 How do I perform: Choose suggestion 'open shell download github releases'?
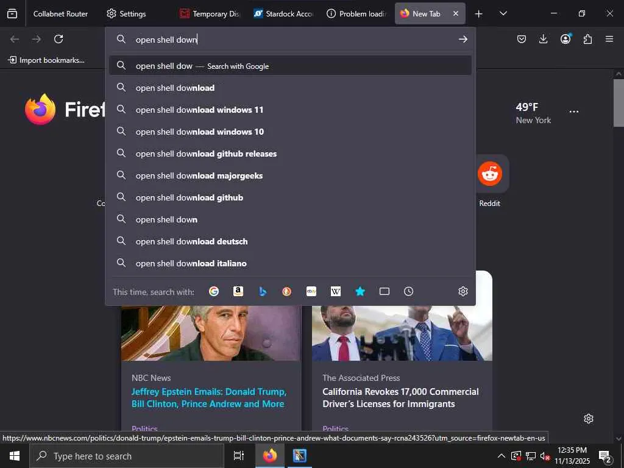[290, 154]
